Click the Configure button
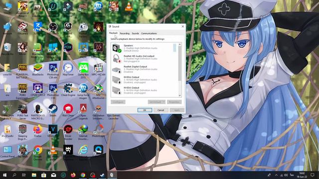 click(118, 102)
